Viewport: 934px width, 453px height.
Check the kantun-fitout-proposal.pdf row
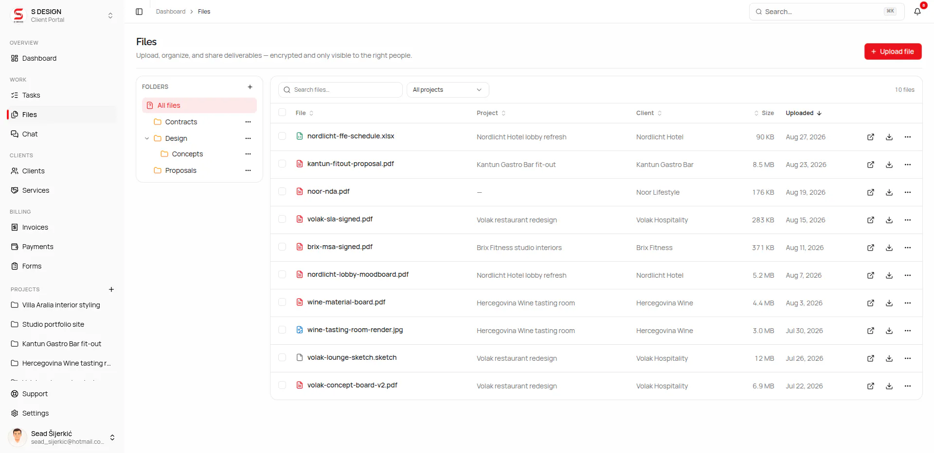click(x=282, y=164)
